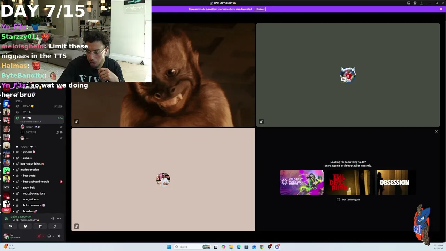This screenshot has height=251, width=446.
Task: Disconnect from voice with hang-up icon
Action: [x=59, y=219]
